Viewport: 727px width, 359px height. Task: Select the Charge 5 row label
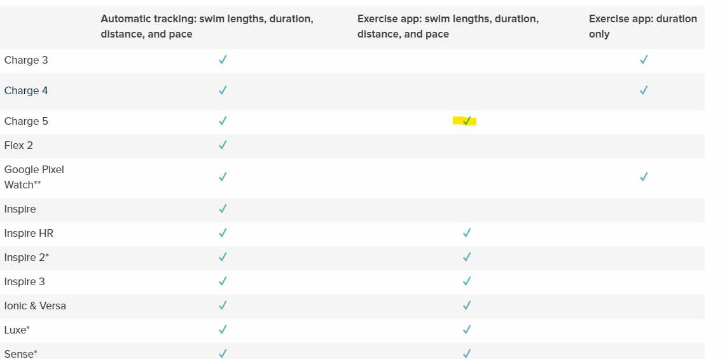[x=26, y=121]
